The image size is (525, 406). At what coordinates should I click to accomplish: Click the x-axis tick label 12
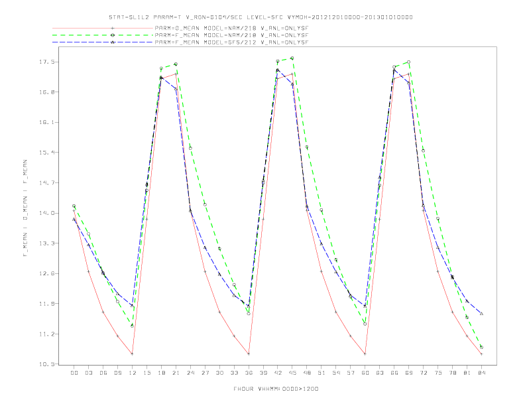point(133,373)
